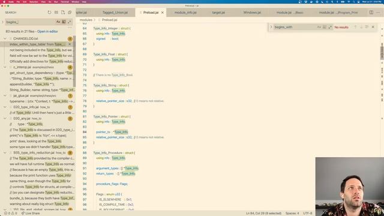Open the Help menu in menu bar
The image size is (384, 216).
[84, 2]
